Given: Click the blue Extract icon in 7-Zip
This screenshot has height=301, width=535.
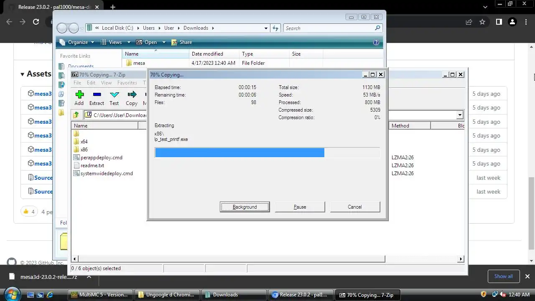Looking at the screenshot, I should (x=97, y=94).
